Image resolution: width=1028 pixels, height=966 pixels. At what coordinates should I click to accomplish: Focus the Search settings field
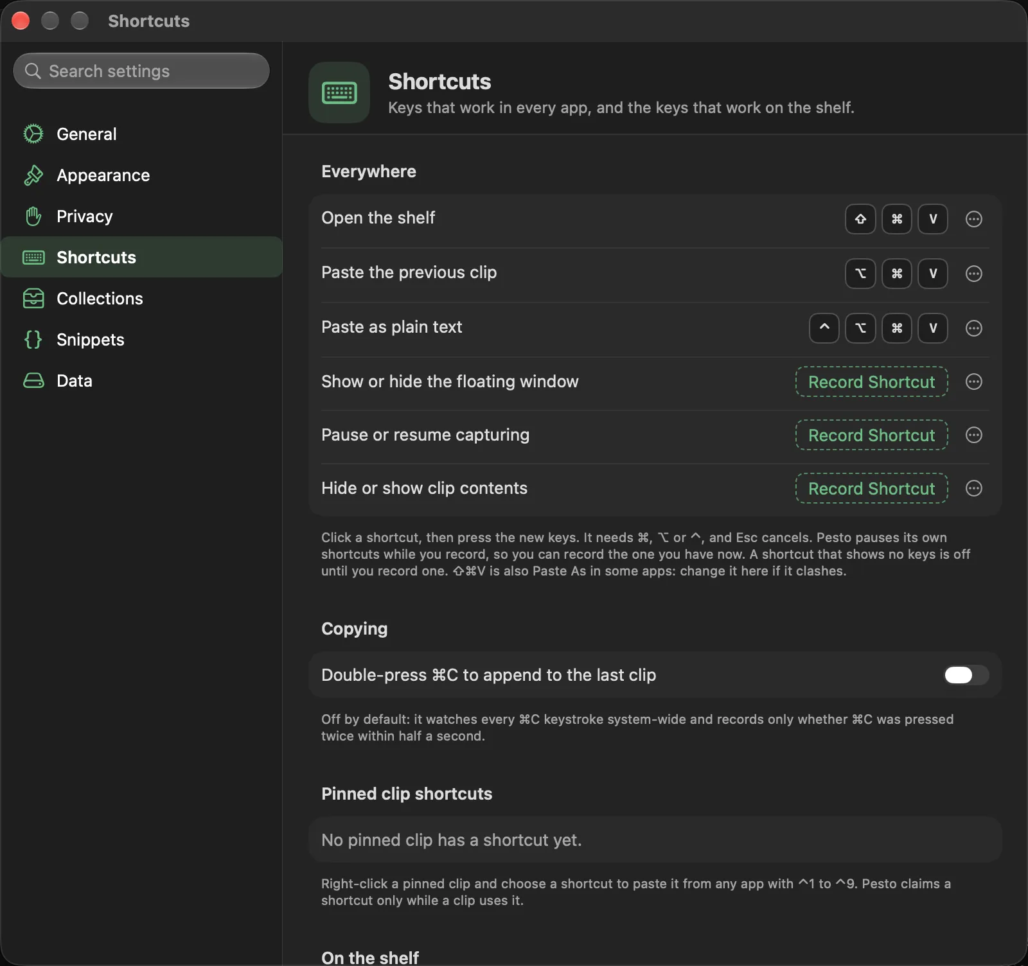[141, 71]
